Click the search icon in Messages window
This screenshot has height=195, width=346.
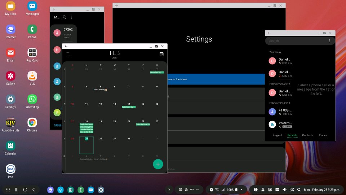[x=64, y=17]
